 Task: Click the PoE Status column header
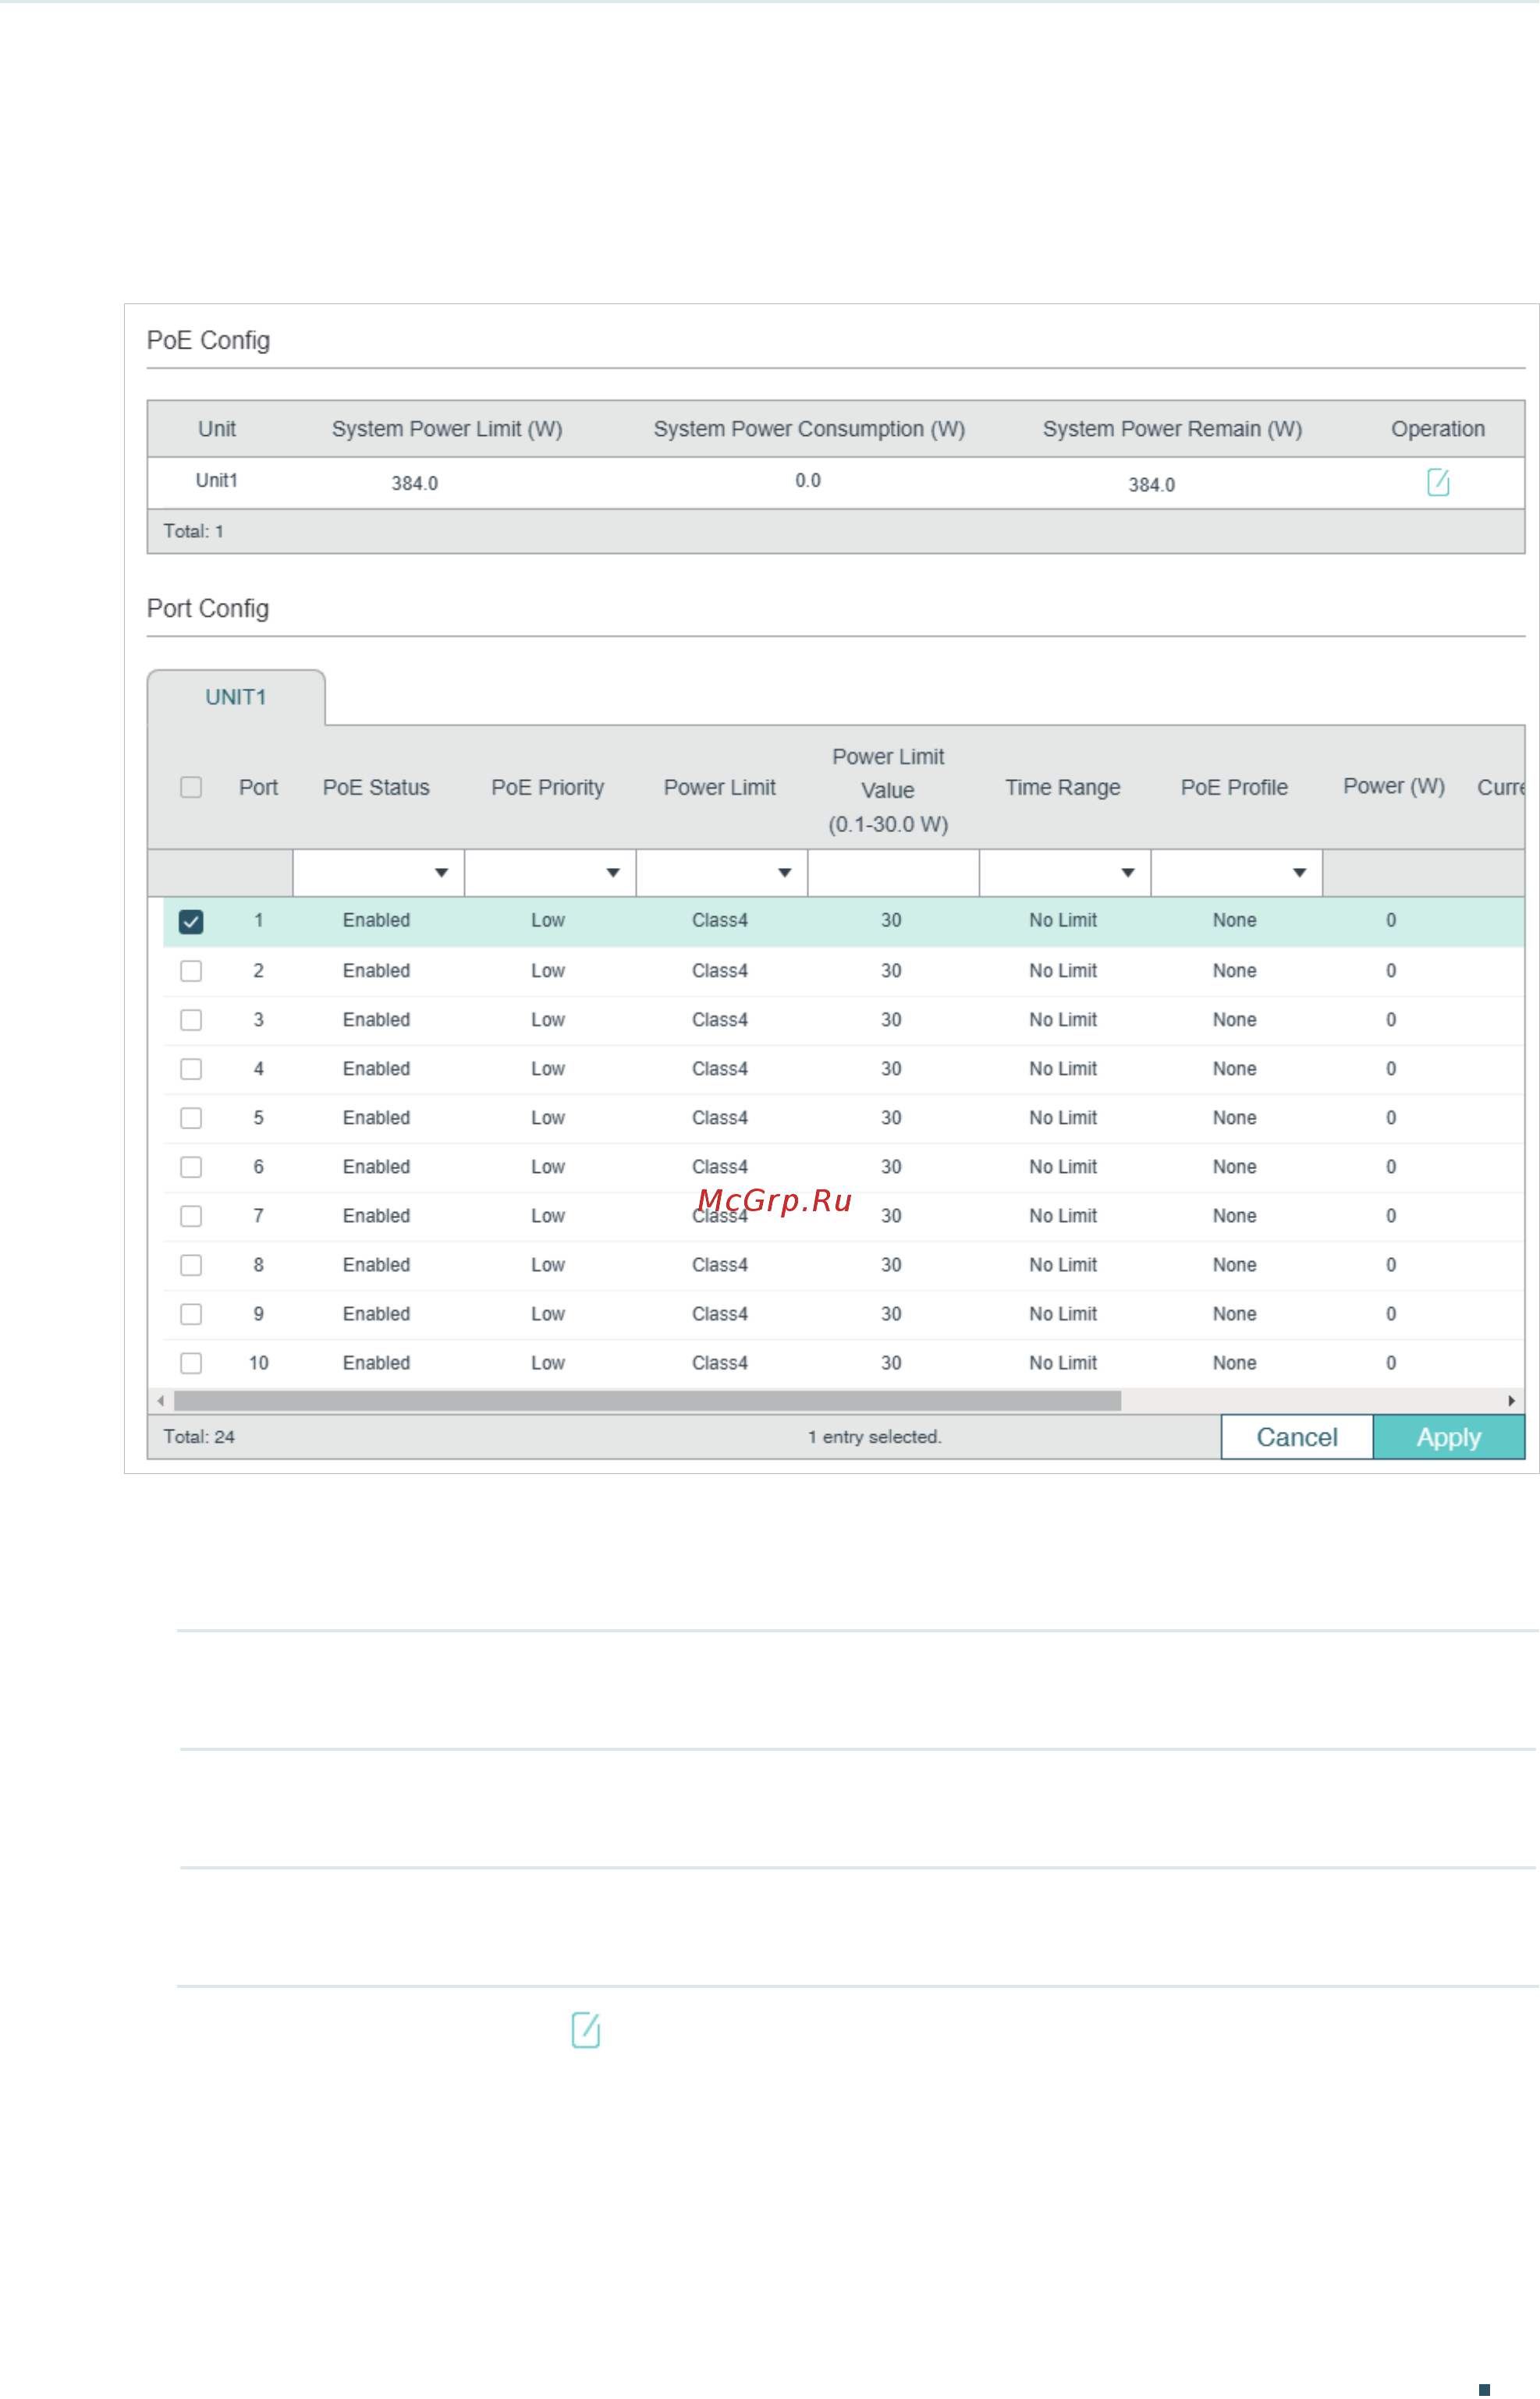[x=376, y=788]
